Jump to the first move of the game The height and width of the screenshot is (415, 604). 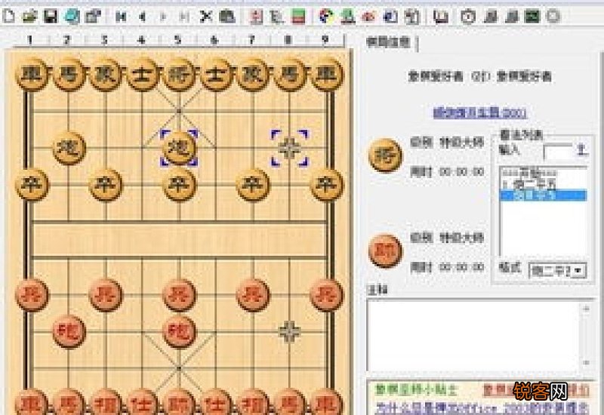click(x=121, y=17)
